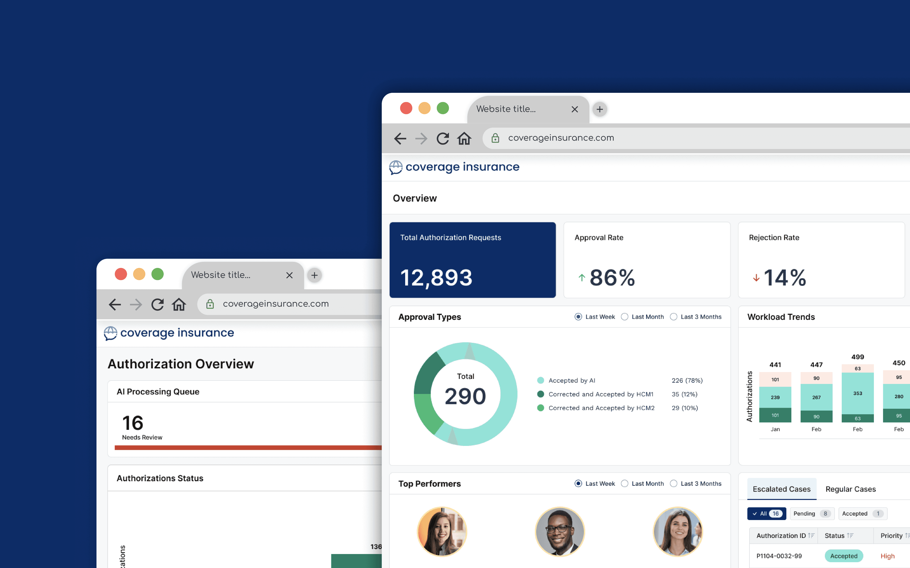Select Last Month for Top Performers
Image resolution: width=910 pixels, height=568 pixels.
625,483
